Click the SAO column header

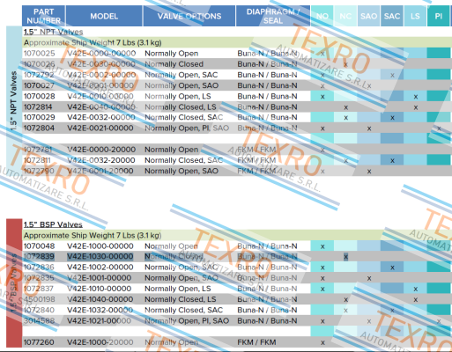(368, 16)
